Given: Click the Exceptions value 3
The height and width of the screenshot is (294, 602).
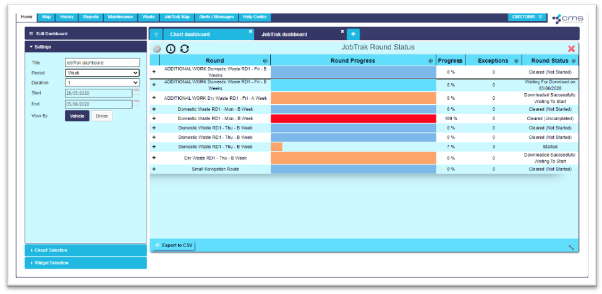Looking at the screenshot, I should 494,147.
